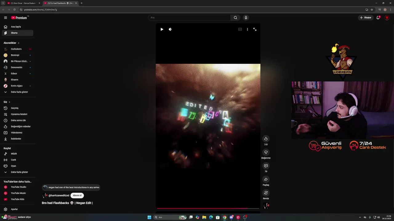Open the Windows Start menu

coord(149,217)
